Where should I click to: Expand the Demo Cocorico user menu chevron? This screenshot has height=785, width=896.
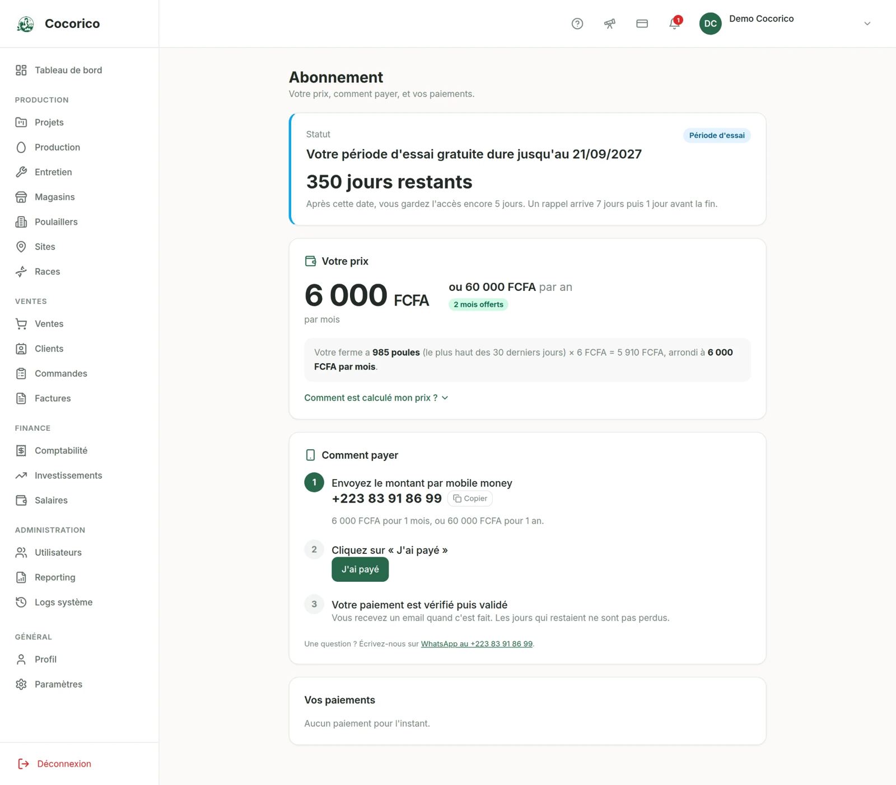(x=867, y=23)
